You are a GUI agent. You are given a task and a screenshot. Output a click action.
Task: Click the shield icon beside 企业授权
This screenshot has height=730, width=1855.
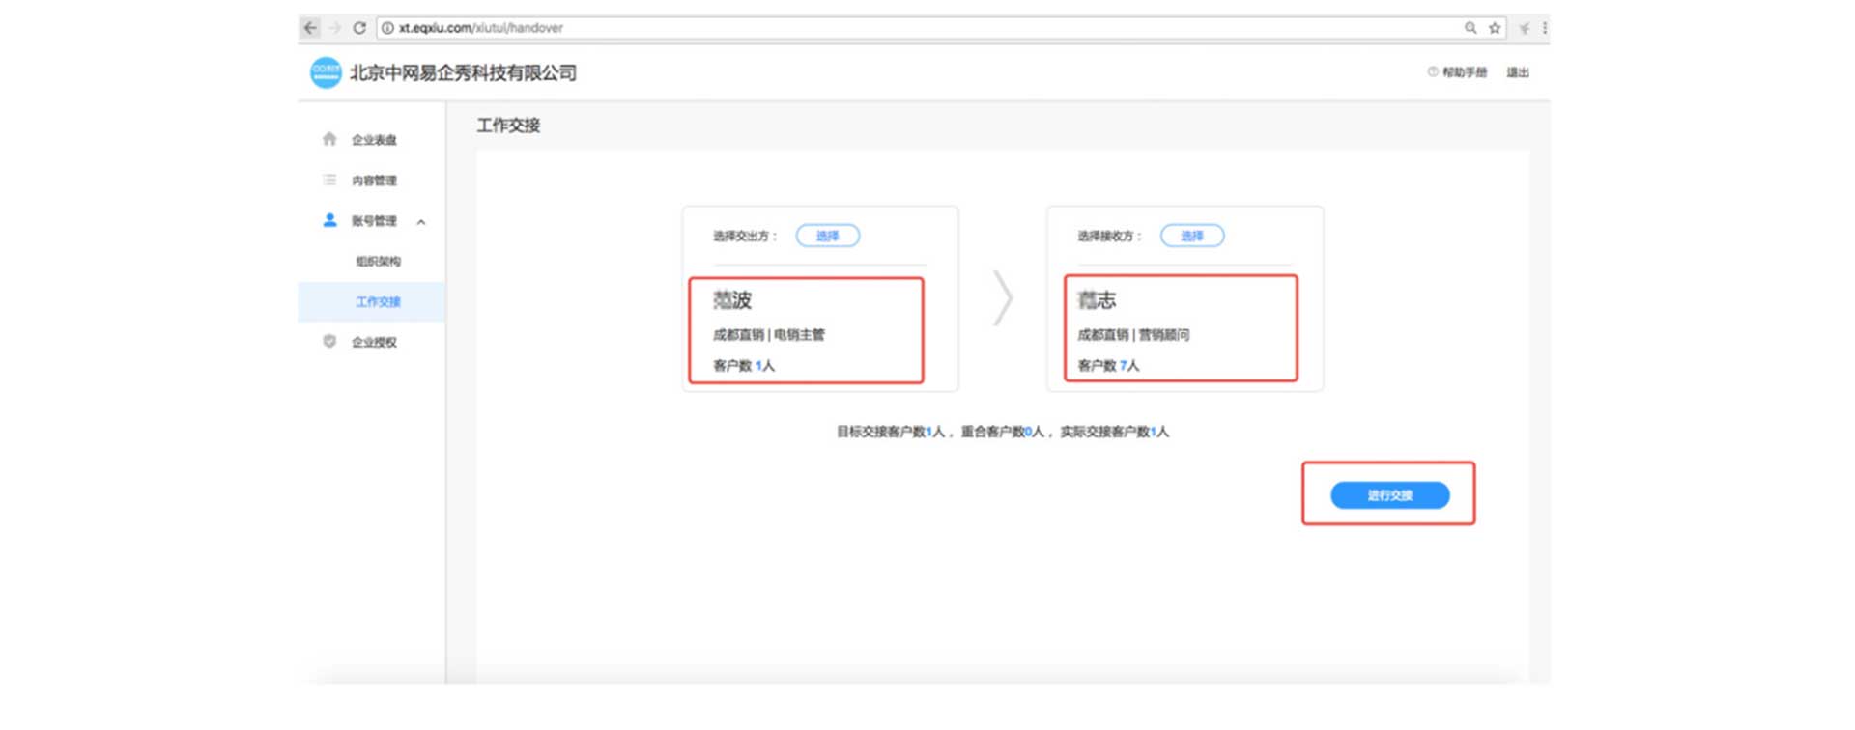(x=329, y=341)
